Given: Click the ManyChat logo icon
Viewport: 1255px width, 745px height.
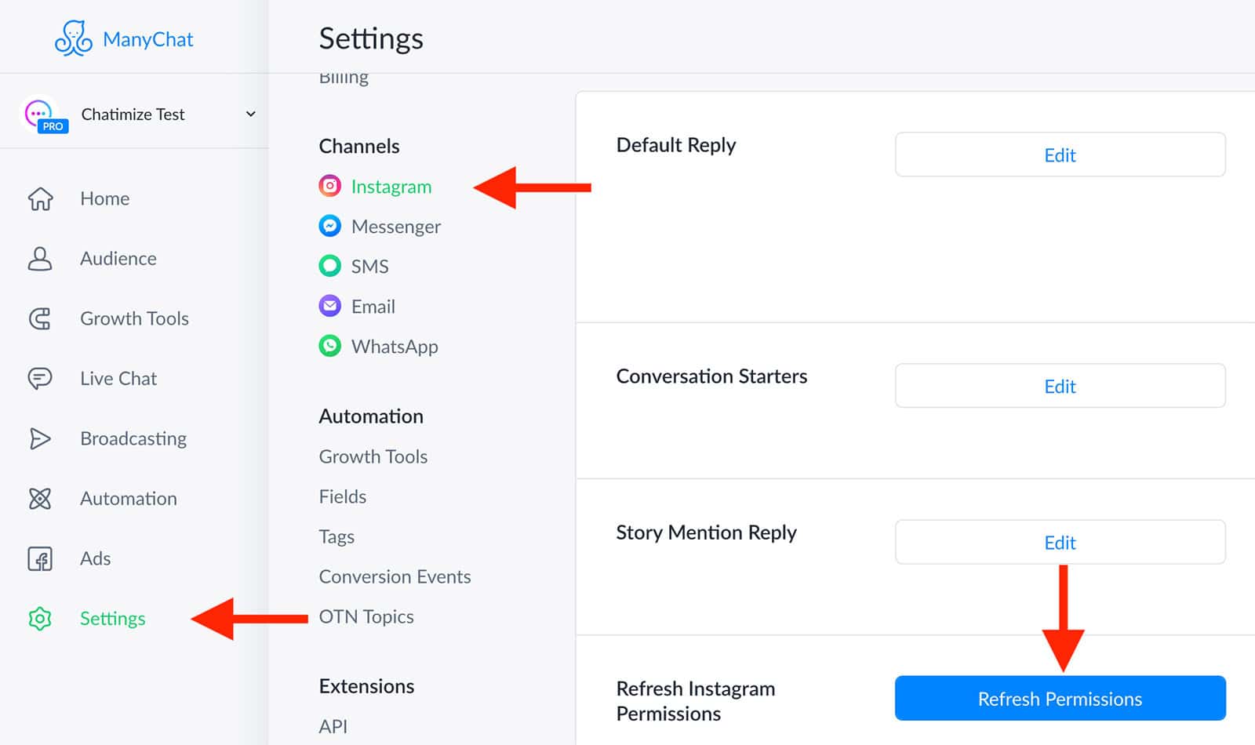Looking at the screenshot, I should (74, 38).
